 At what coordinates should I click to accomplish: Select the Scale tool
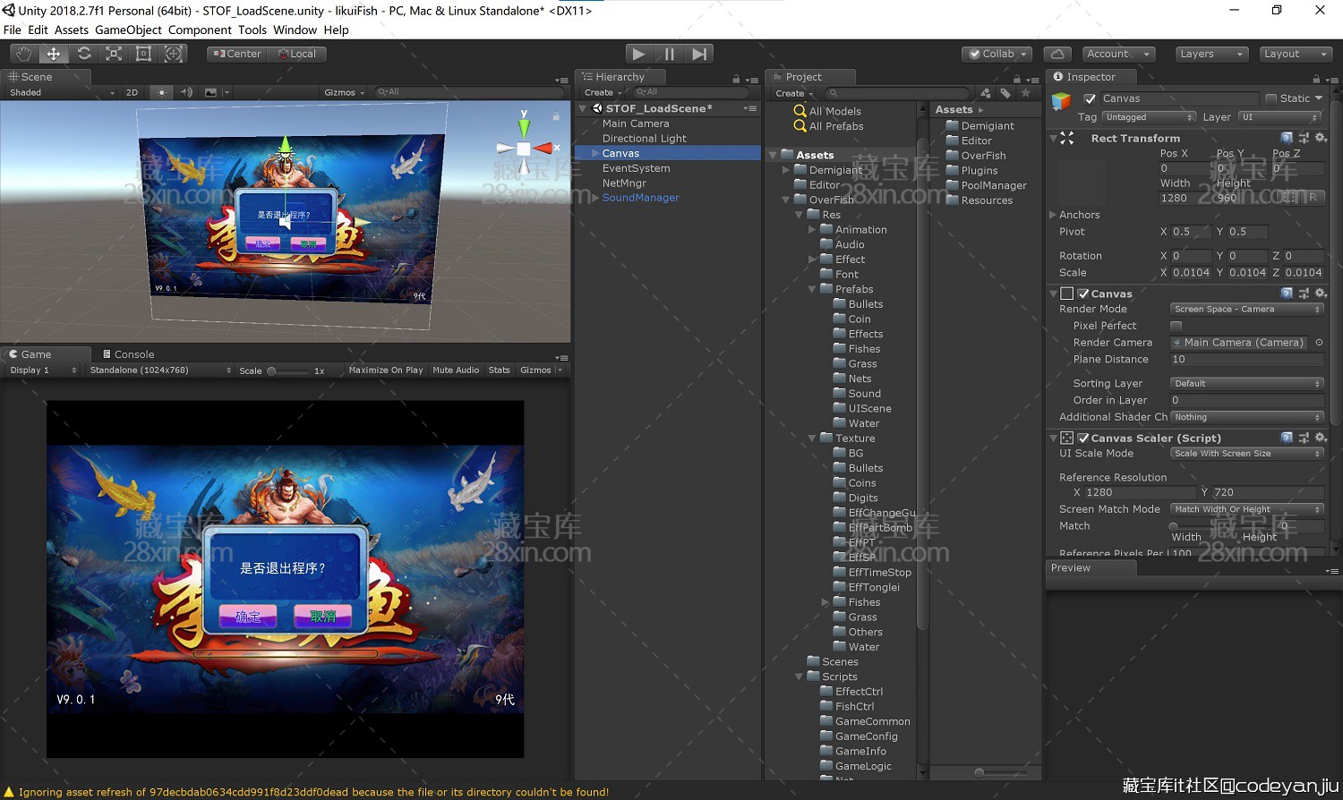(x=114, y=54)
